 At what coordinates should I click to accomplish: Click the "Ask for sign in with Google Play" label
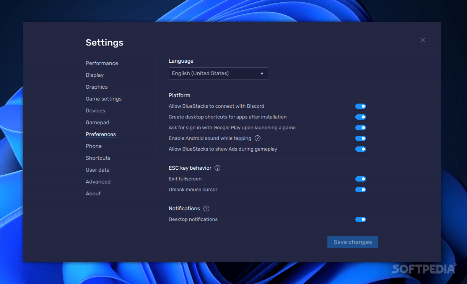coord(232,128)
